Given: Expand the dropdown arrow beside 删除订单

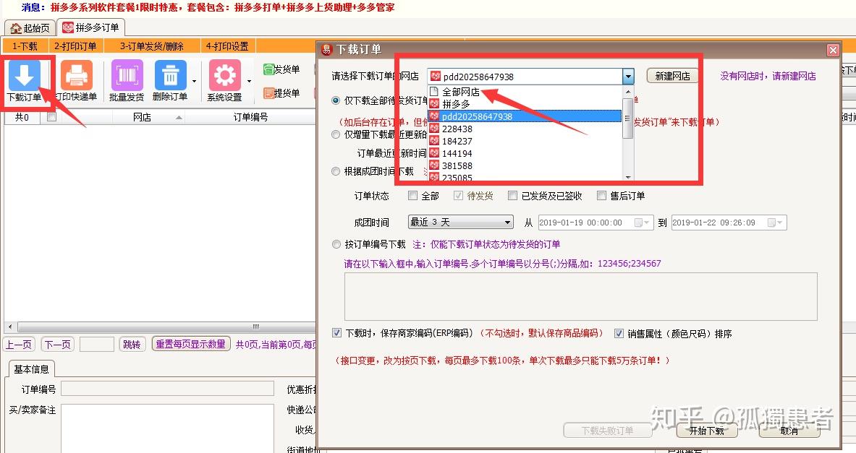Looking at the screenshot, I should [194, 81].
